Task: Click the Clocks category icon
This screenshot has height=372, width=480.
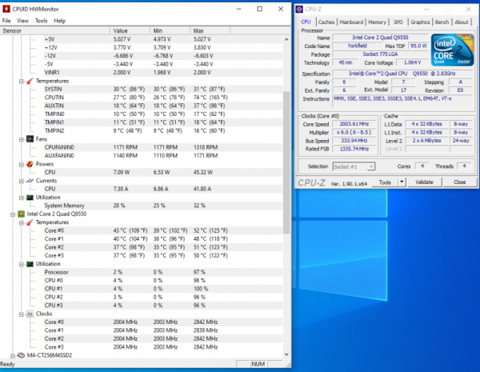Action: 30,314
